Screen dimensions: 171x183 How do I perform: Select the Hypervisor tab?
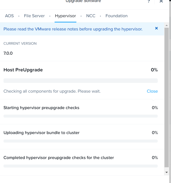65,16
